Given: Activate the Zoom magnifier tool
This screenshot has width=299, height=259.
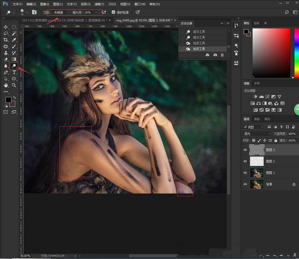Looking at the screenshot, I should click(14, 86).
